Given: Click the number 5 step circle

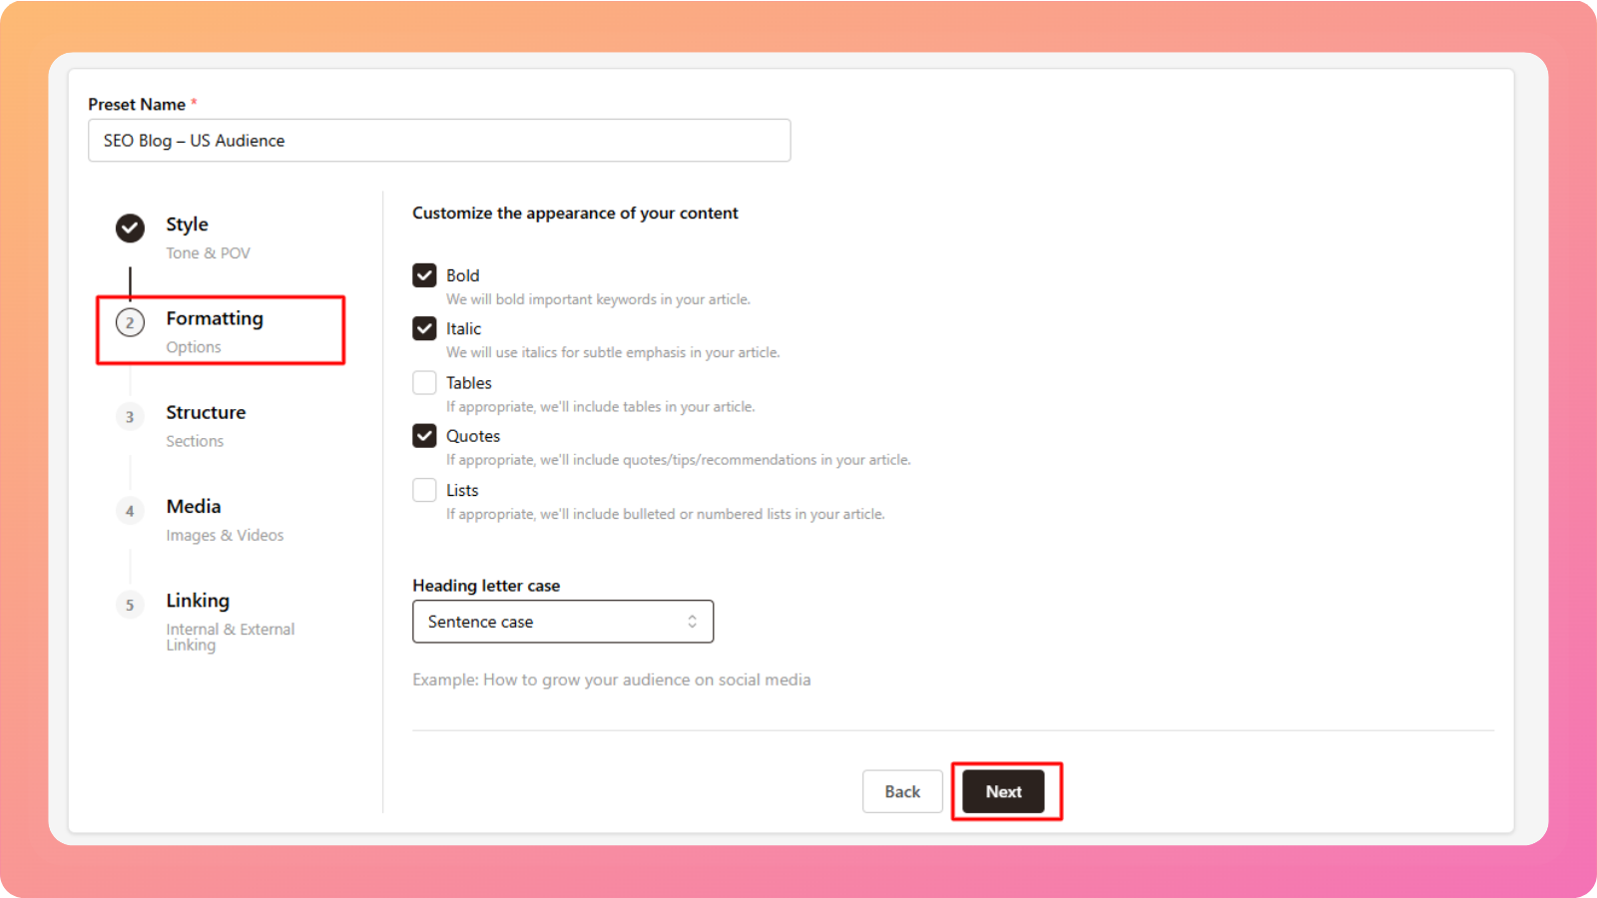Looking at the screenshot, I should (x=130, y=605).
